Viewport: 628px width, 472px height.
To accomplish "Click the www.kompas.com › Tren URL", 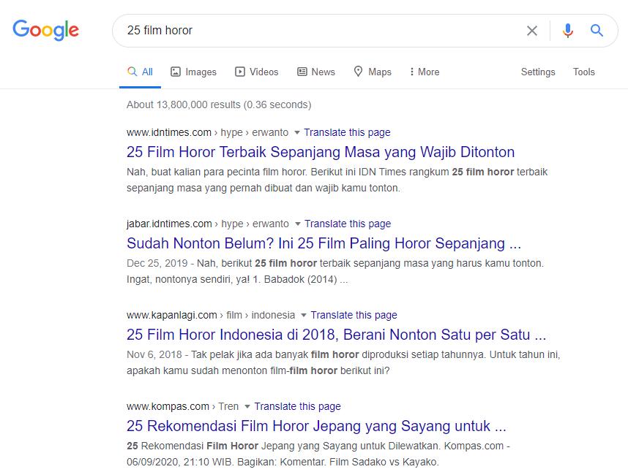I will [x=182, y=406].
